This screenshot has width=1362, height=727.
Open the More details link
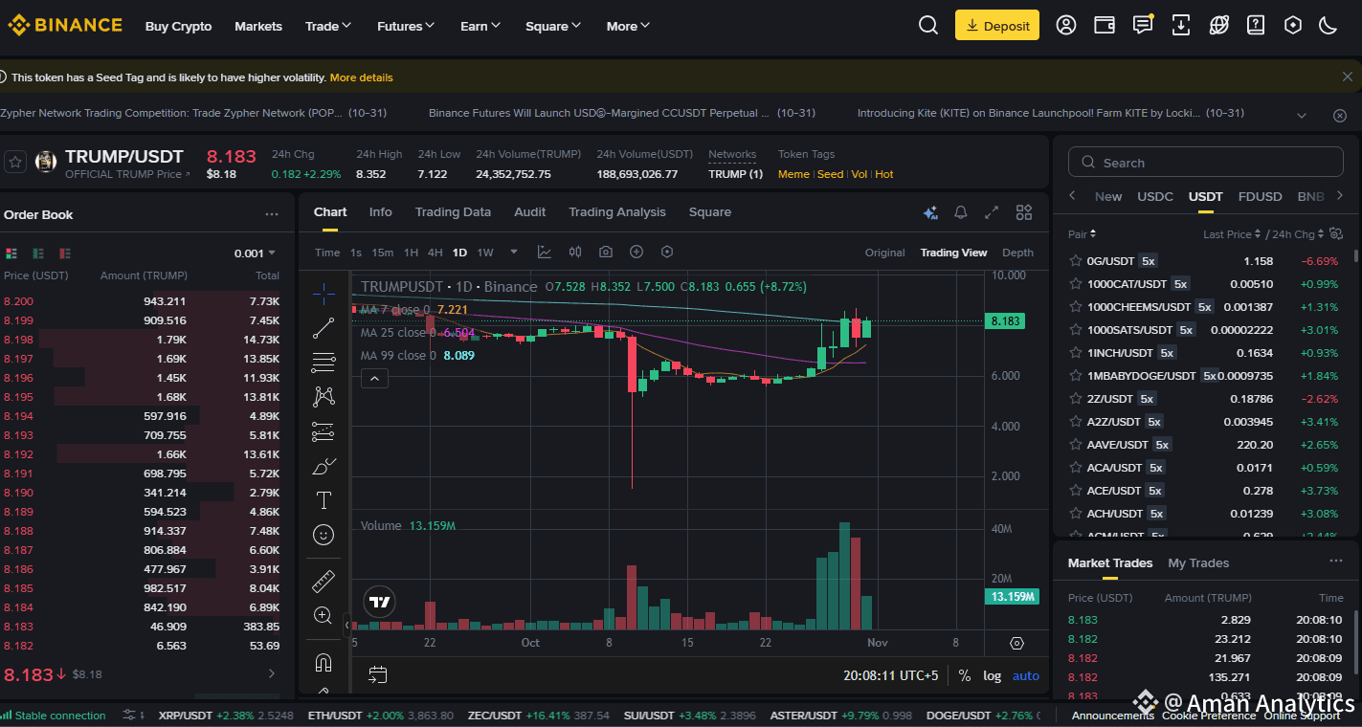click(x=361, y=77)
